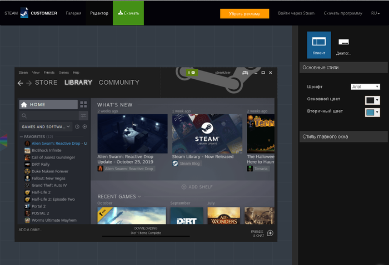
Task: Click the Home house icon
Action: (24, 105)
